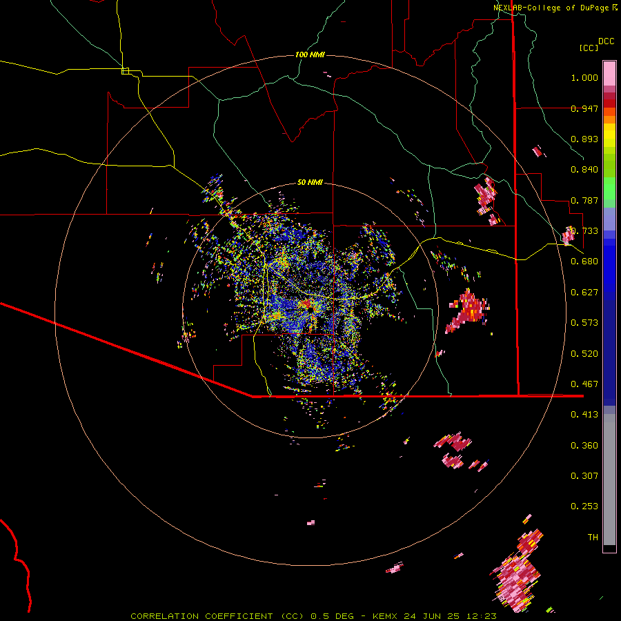
Task: Click the 0.787 legend value
Action: click(x=584, y=200)
